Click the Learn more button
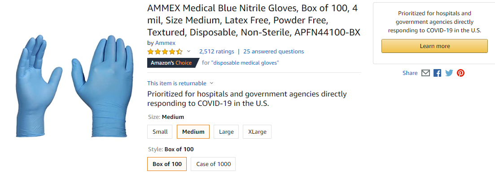495x175 pixels. click(434, 46)
